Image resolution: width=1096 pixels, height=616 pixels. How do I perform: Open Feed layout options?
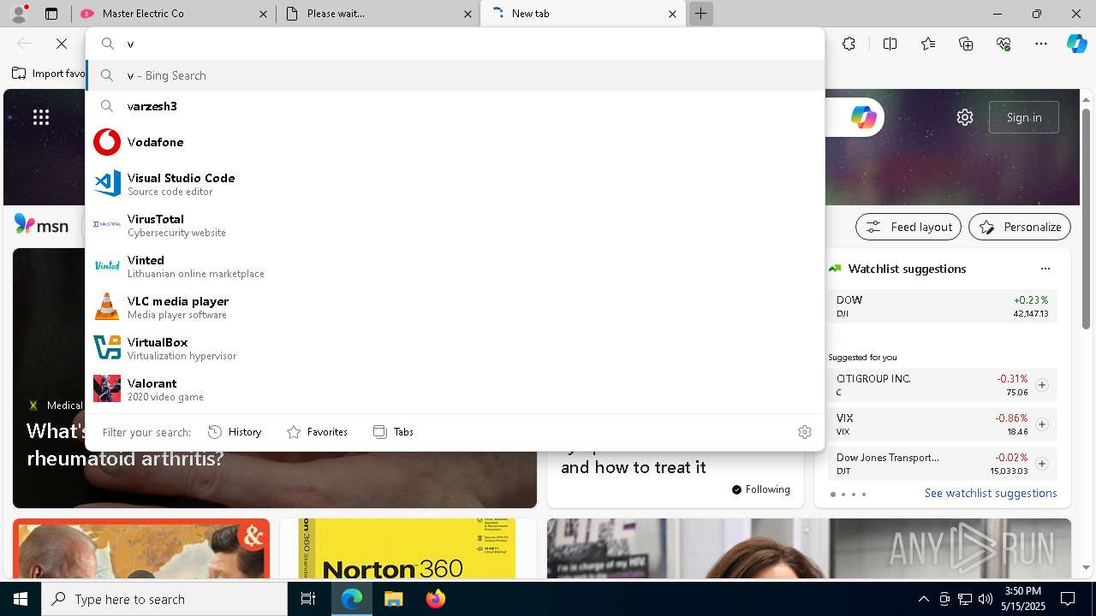tap(908, 227)
